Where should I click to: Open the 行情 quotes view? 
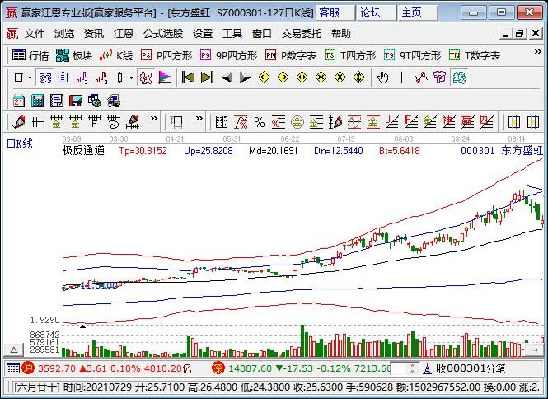coord(30,55)
